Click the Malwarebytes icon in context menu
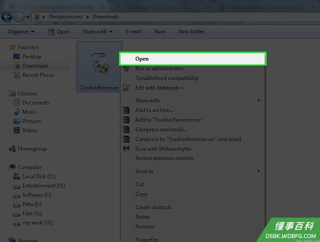The image size is (320, 242). tap(126, 148)
